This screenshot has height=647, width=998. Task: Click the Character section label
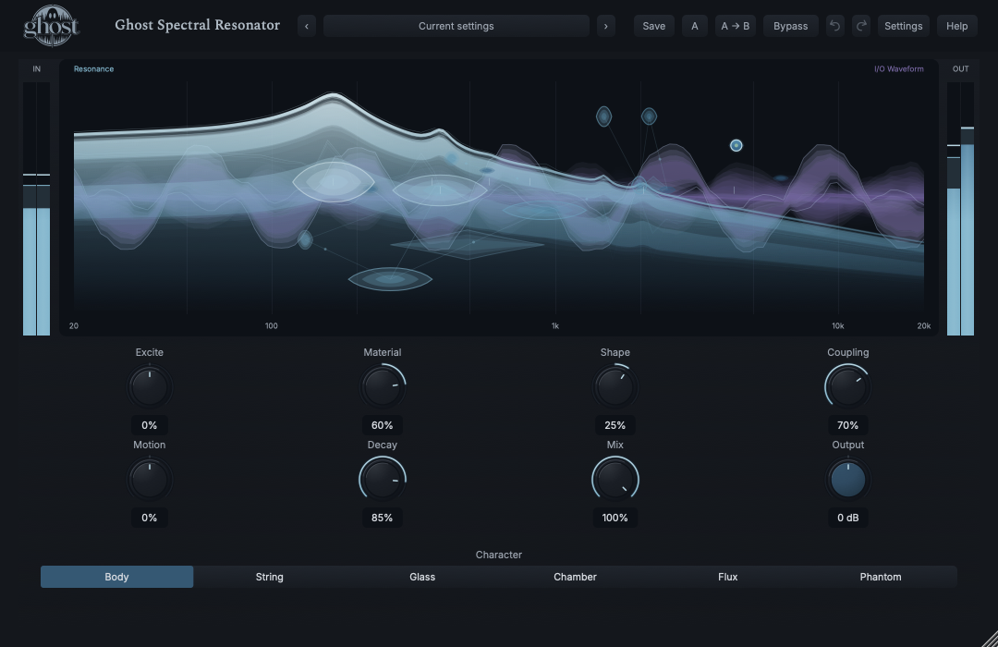(498, 555)
